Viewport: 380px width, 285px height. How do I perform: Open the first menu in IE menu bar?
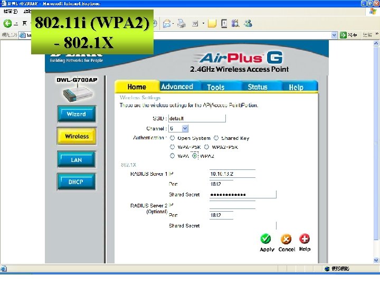coord(11,12)
